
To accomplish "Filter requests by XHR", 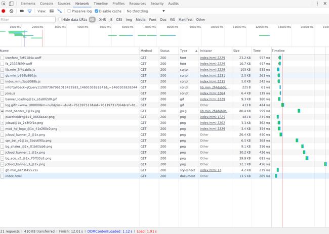I will tap(102, 20).
